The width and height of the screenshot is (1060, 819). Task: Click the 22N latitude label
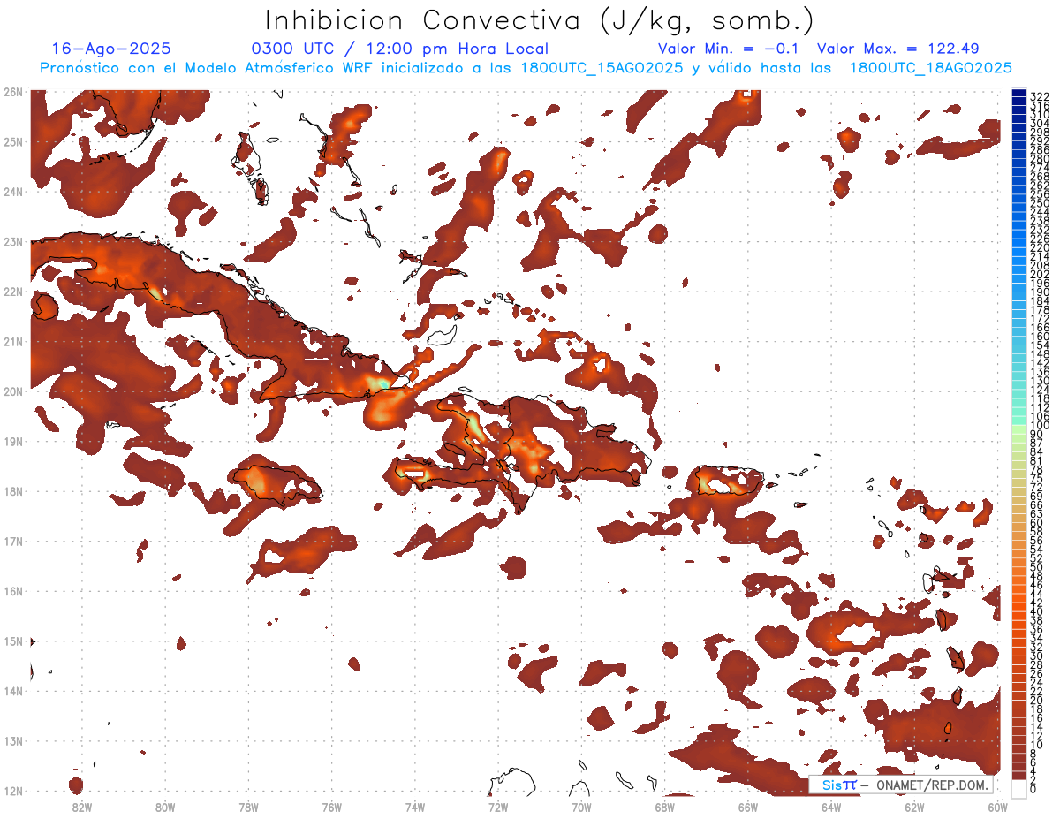12,292
